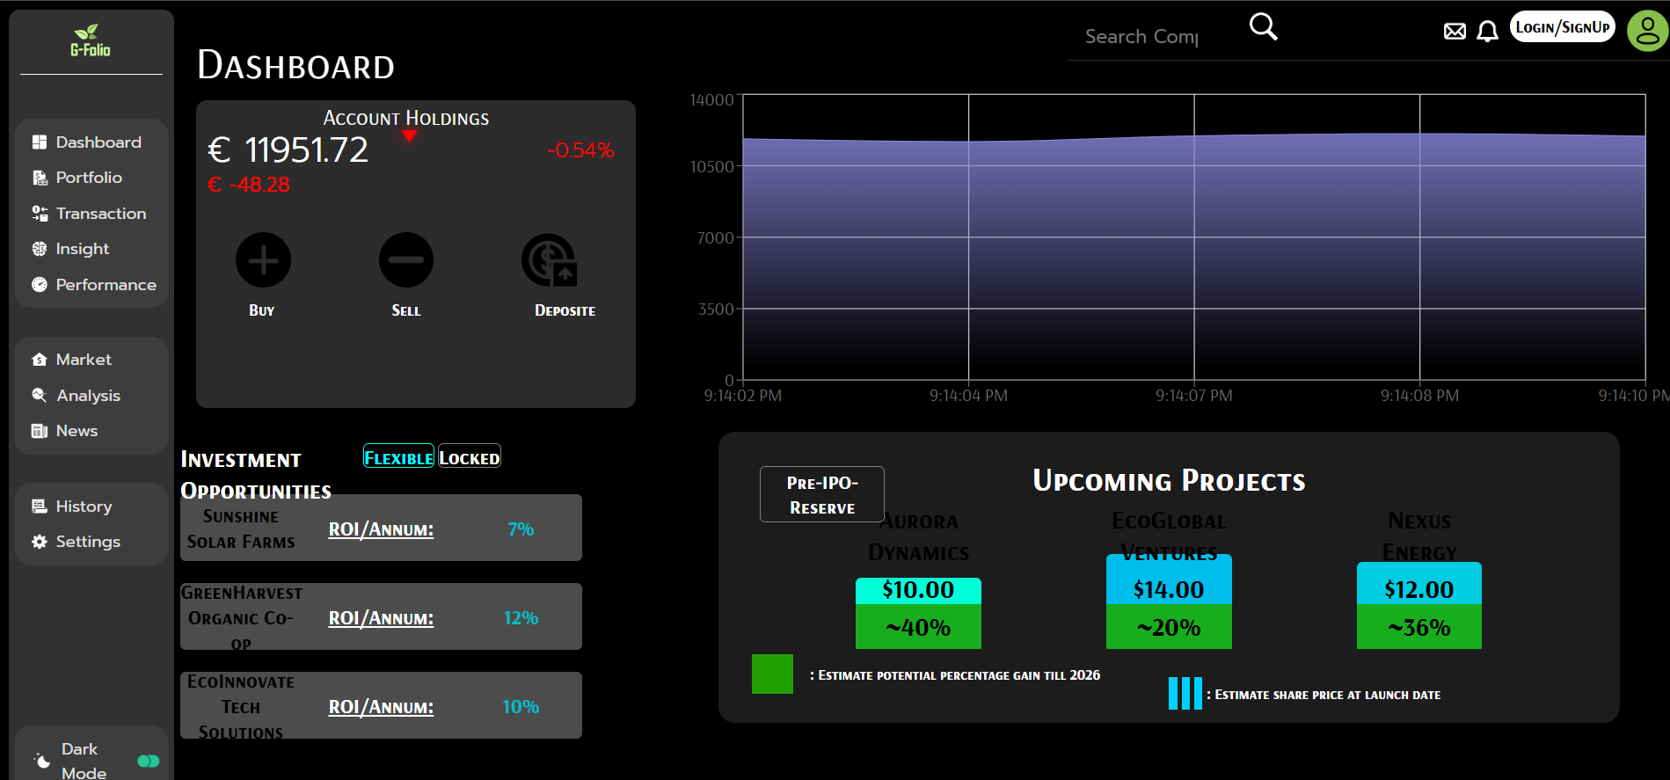Click the search company input field
The height and width of the screenshot is (780, 1670).
click(x=1141, y=37)
